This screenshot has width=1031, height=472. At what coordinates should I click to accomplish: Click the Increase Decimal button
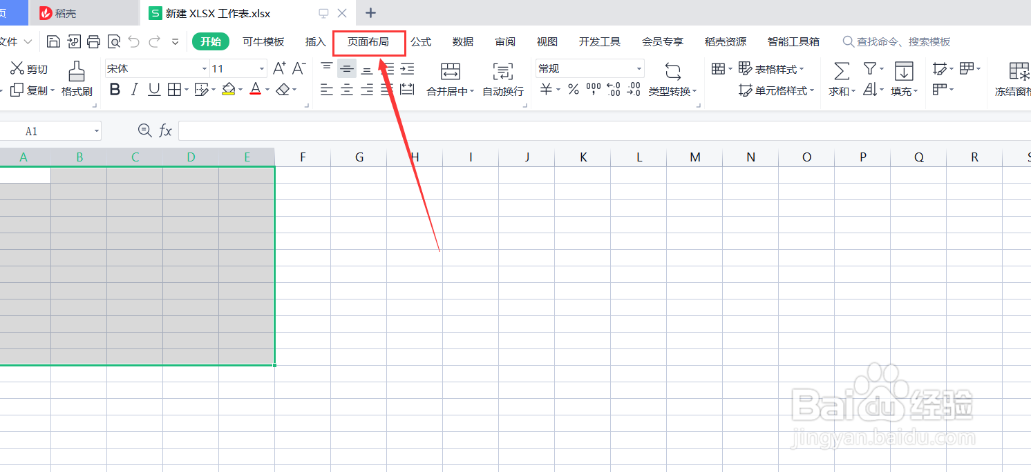click(x=613, y=89)
